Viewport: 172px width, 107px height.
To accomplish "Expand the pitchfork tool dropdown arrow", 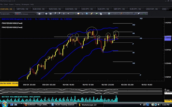I will [118, 14].
